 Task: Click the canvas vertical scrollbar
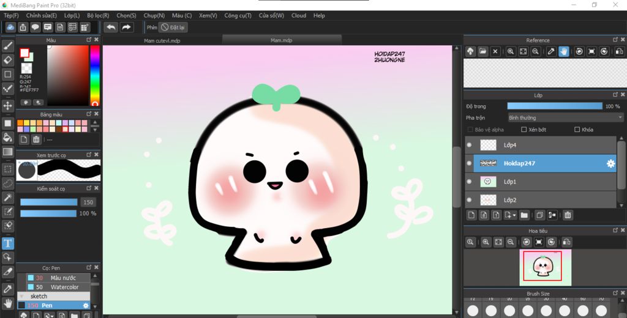click(457, 177)
